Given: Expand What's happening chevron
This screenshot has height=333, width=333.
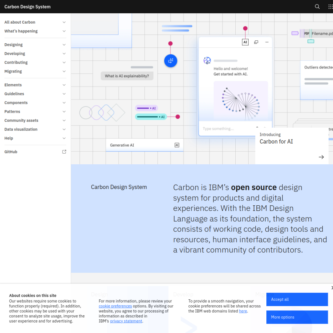Looking at the screenshot, I should (64, 31).
